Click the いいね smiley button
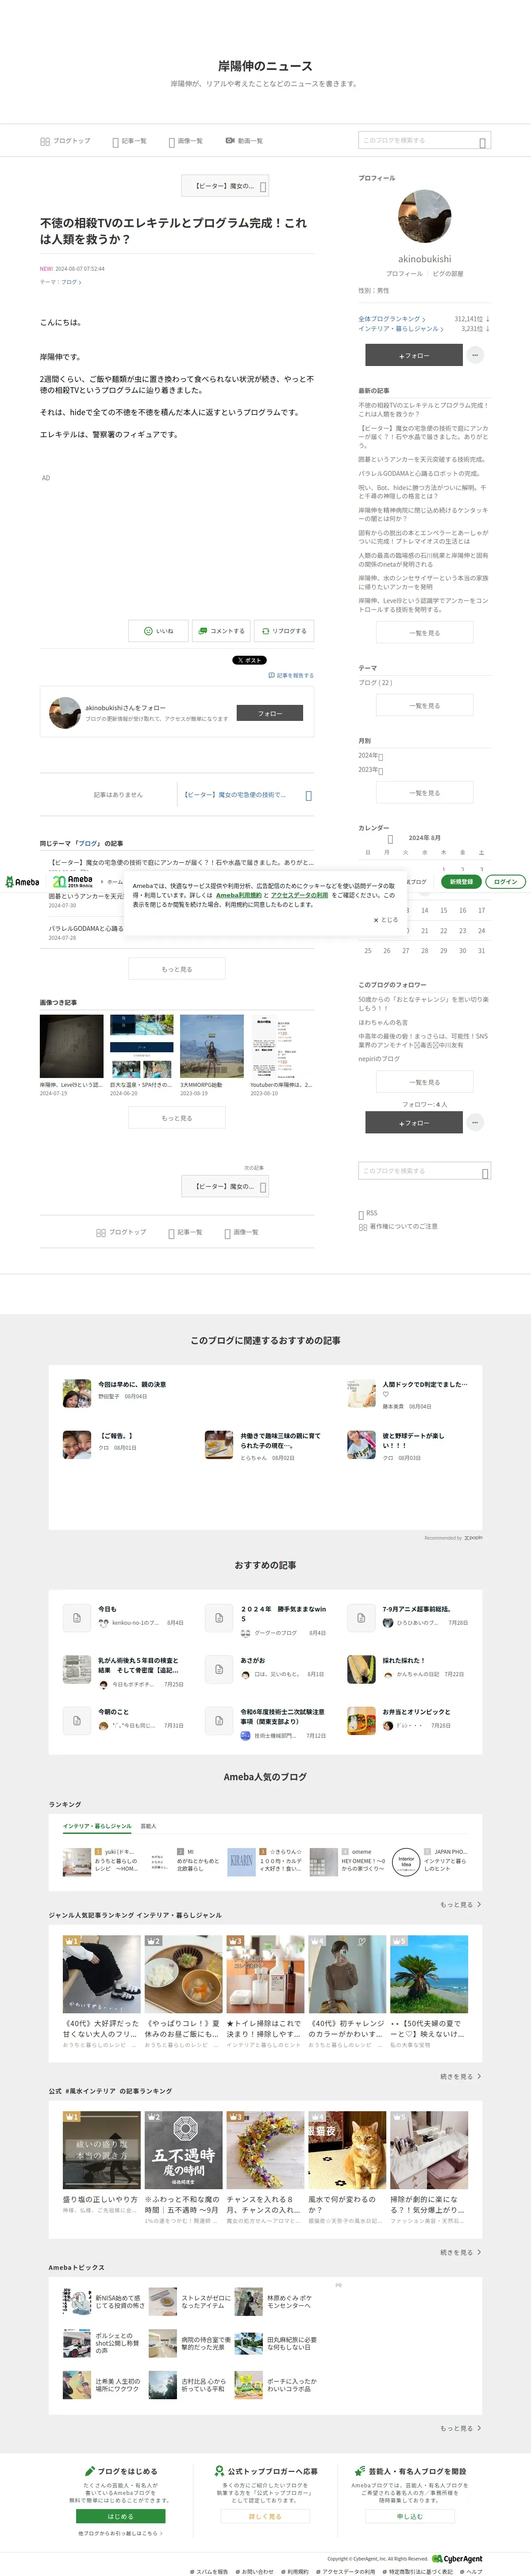 [158, 631]
